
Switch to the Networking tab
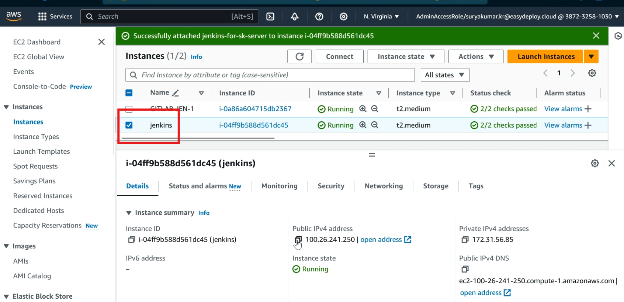(x=384, y=186)
